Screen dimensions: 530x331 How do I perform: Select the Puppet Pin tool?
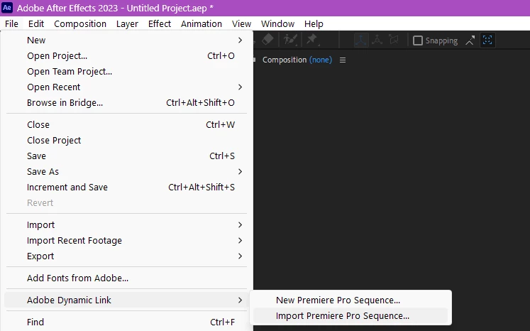[312, 40]
